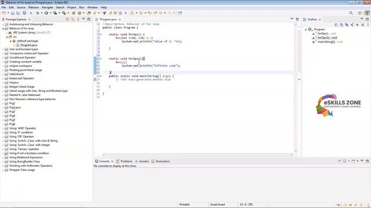Open the File menu
The height and width of the screenshot is (208, 371).
tap(4, 8)
